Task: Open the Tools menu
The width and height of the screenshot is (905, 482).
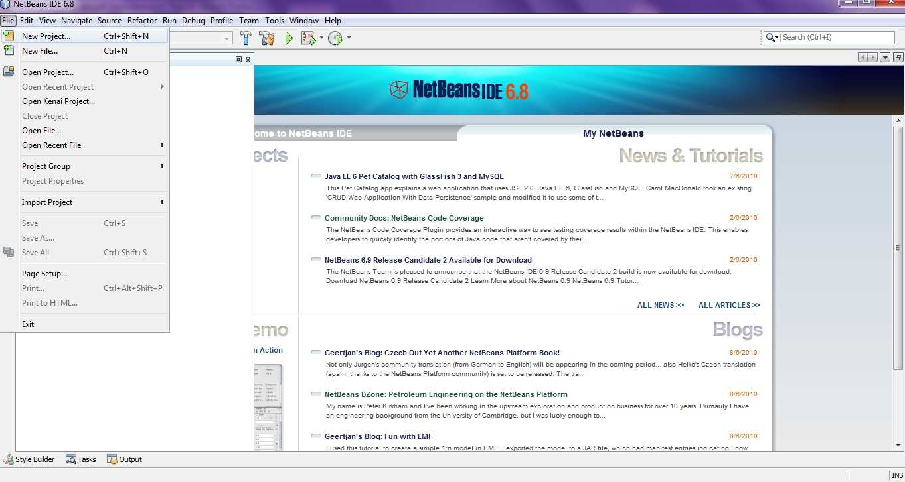Action: point(274,21)
